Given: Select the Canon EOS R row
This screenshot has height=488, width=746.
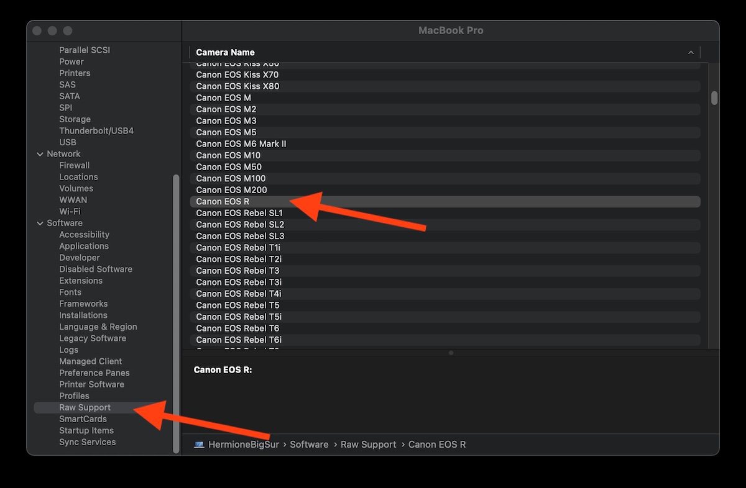Looking at the screenshot, I should (445, 202).
